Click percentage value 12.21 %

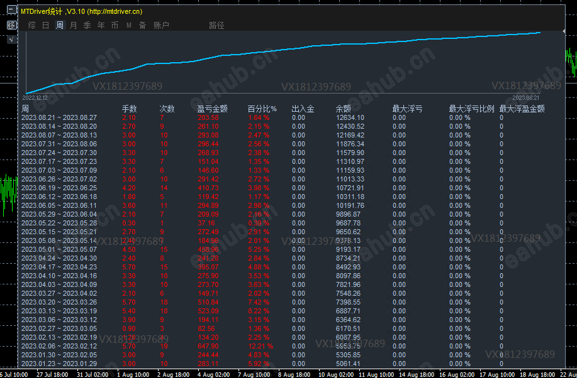pos(260,346)
